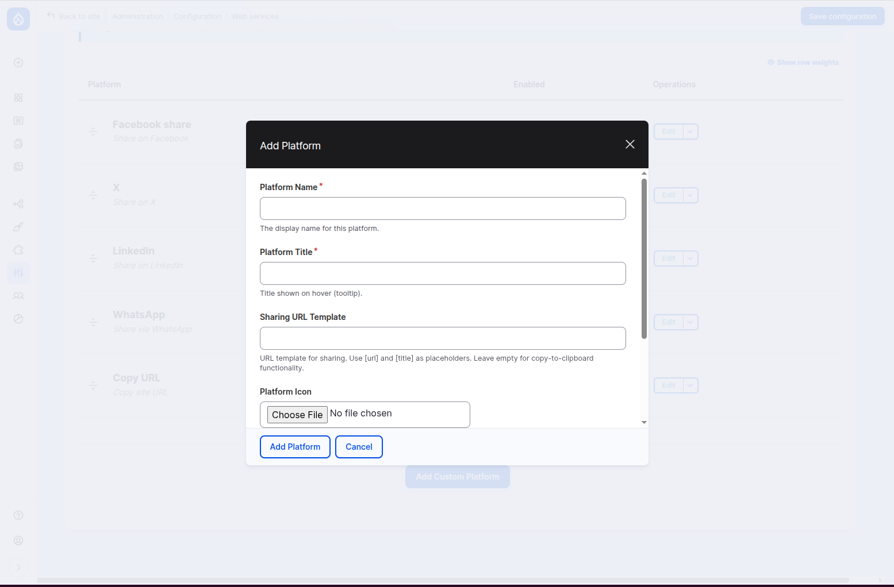The height and width of the screenshot is (587, 894).
Task: Open the Appearance paintbrush icon
Action: 18,227
